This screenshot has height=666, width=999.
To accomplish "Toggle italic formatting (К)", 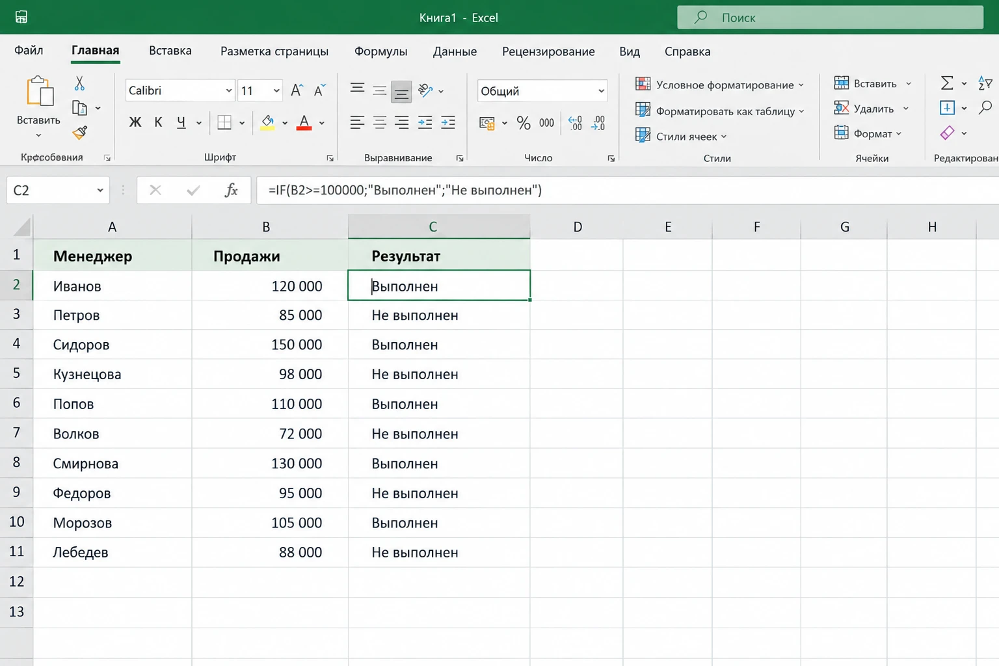I will point(158,122).
